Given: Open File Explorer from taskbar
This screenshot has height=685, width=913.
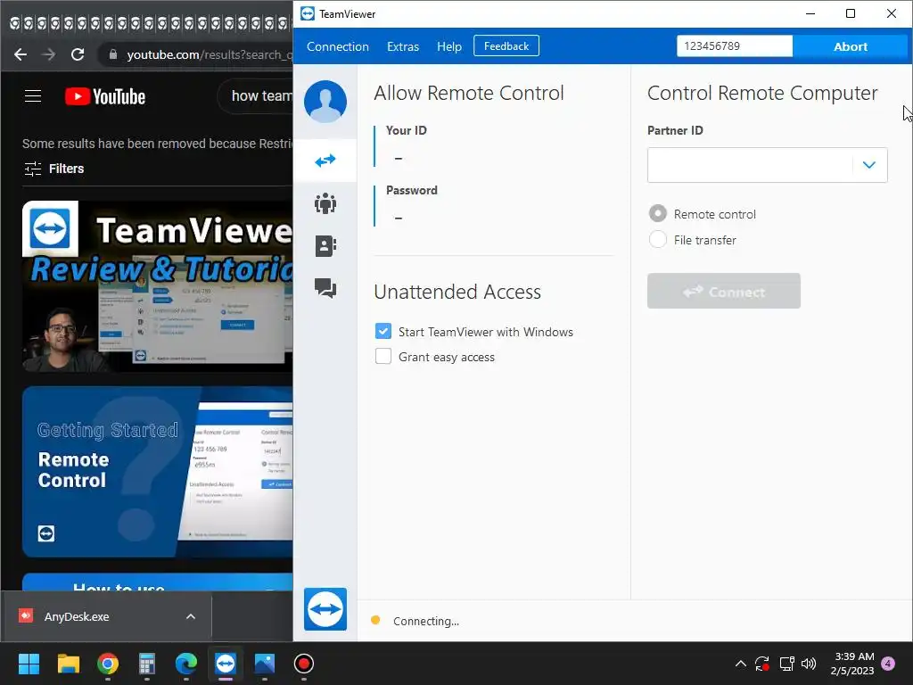Looking at the screenshot, I should 68,664.
